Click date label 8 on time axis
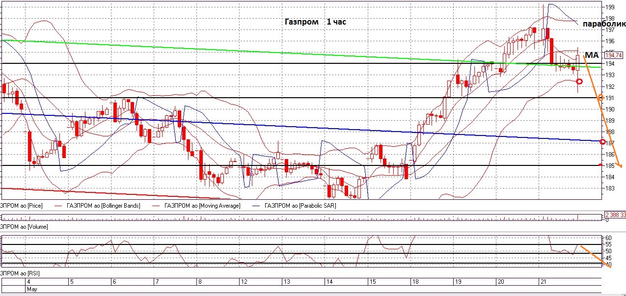 coord(199,282)
